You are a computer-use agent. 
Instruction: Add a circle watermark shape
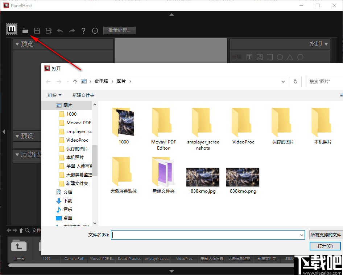click(280, 57)
